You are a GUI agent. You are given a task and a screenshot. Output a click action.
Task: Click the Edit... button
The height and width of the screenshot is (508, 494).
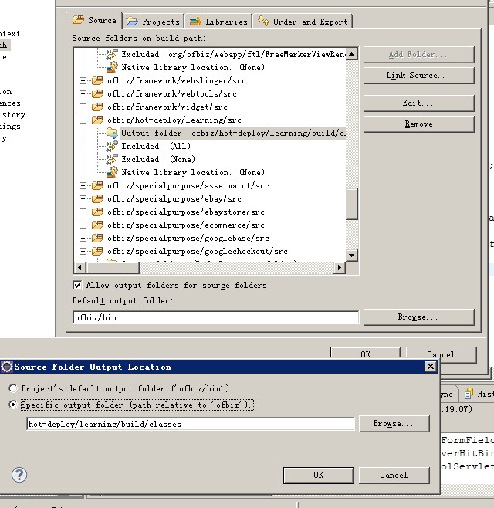point(418,103)
